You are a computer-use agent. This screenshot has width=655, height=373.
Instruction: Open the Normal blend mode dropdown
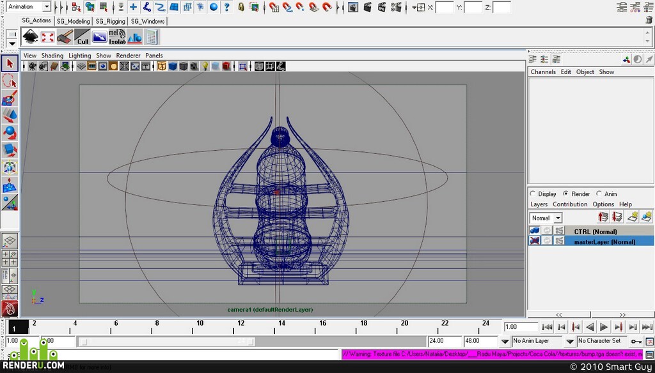click(x=558, y=218)
